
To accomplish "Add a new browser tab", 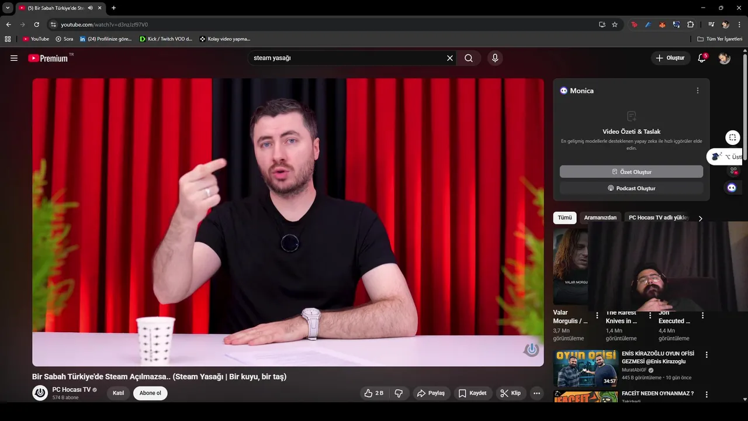I will (113, 8).
